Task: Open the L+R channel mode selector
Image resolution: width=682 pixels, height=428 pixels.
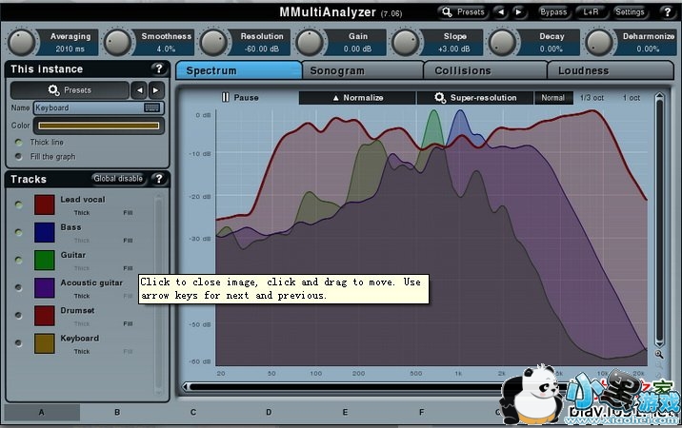Action: click(591, 12)
